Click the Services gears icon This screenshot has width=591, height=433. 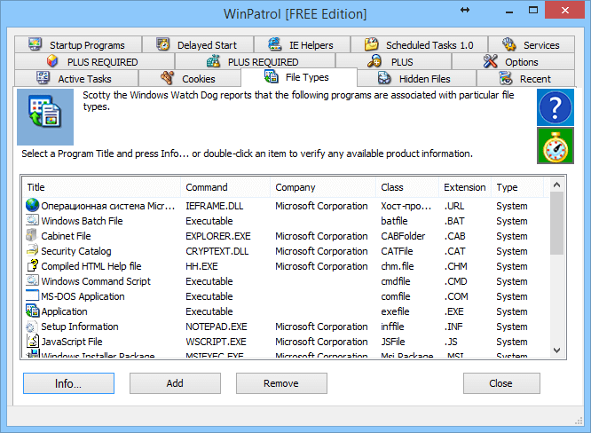509,44
